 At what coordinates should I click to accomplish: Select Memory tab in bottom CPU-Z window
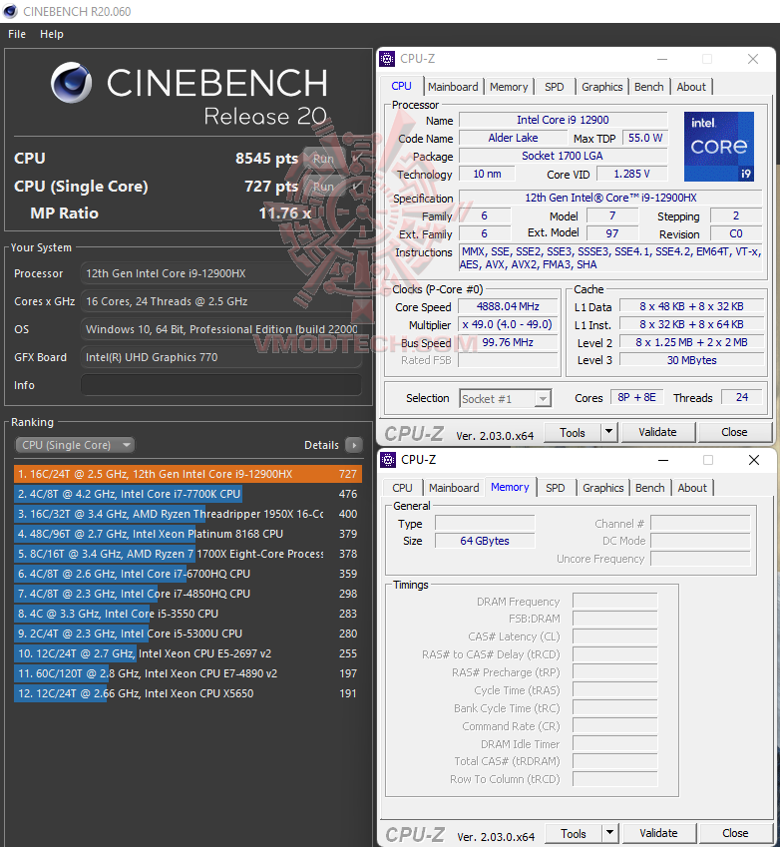(510, 487)
